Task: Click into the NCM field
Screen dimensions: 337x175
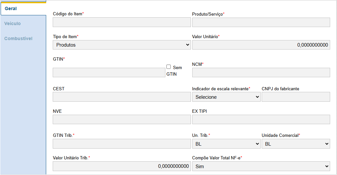Action: pyautogui.click(x=261, y=72)
